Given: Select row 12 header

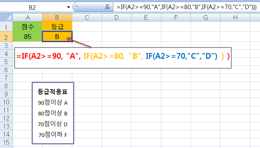Looking at the screenshot, I should point(6,118).
